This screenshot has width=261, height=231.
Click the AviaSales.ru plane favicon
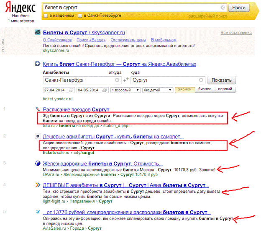coord(38,212)
